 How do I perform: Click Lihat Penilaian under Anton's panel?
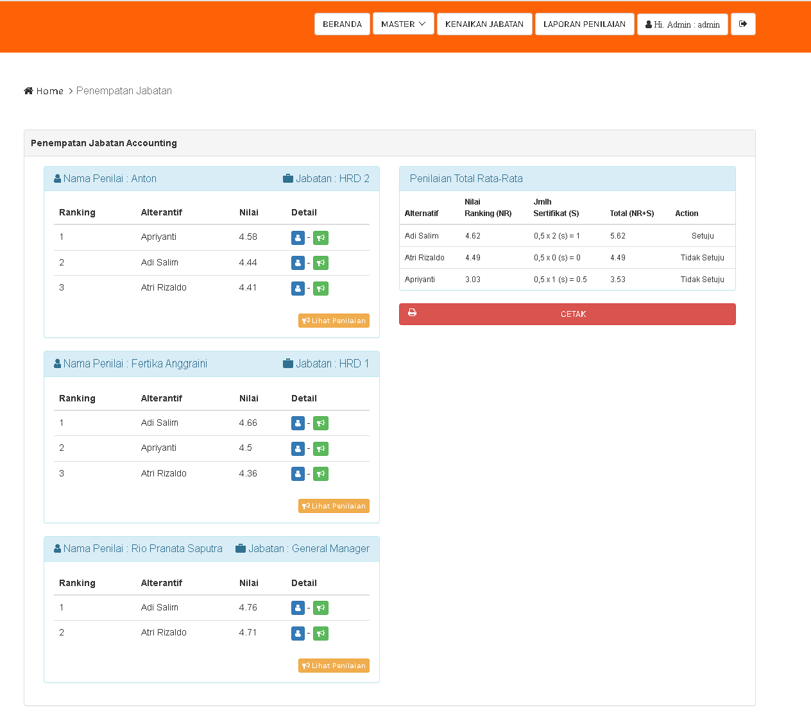(334, 321)
